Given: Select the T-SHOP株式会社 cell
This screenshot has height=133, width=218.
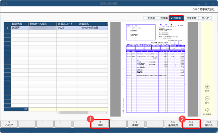Looking at the screenshot, I should (92, 28).
